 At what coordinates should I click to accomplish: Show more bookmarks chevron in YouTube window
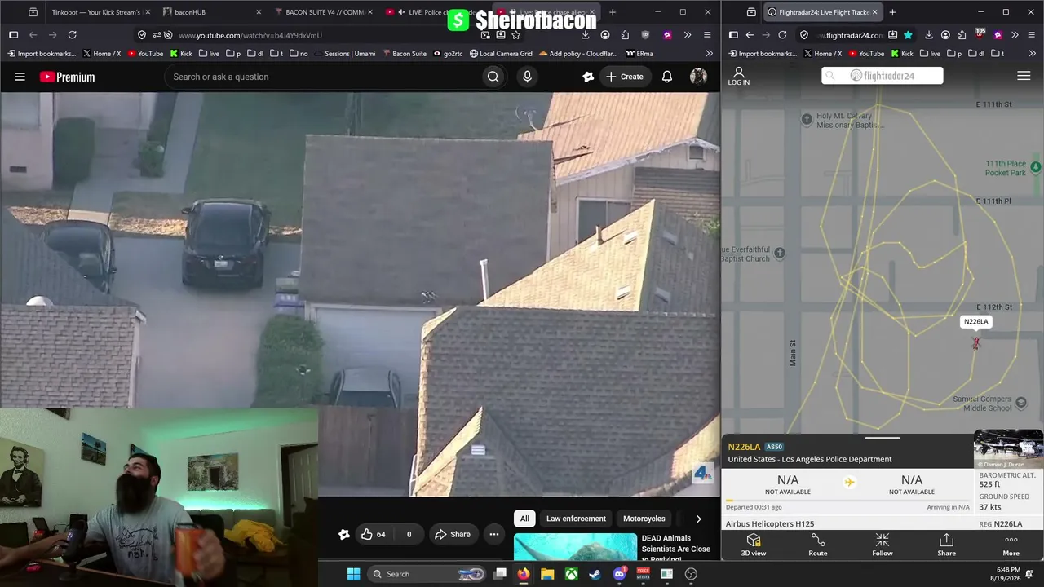pyautogui.click(x=709, y=54)
